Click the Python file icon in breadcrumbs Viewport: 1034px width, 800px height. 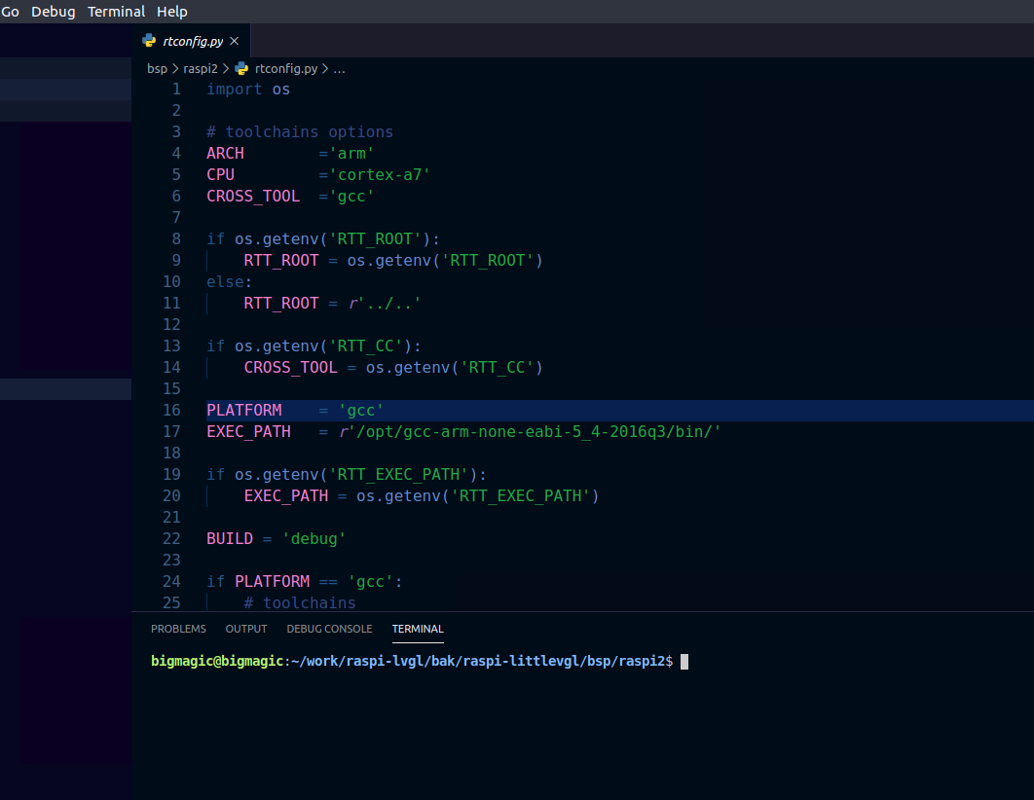pos(241,69)
